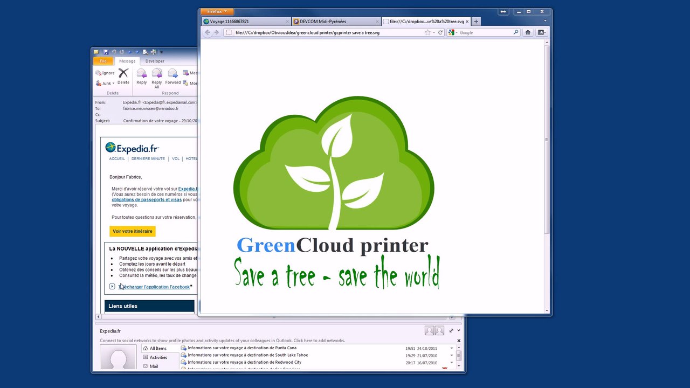Click Voir votre itinéraire button
This screenshot has height=388, width=690.
(132, 231)
